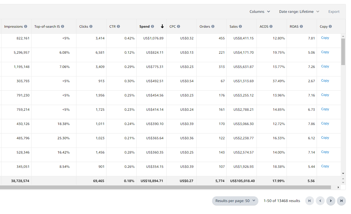Open the Top-of-search IS info icon
The width and height of the screenshot is (351, 214).
(x=62, y=27)
